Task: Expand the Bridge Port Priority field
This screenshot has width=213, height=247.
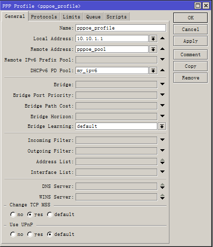Action: (163, 95)
